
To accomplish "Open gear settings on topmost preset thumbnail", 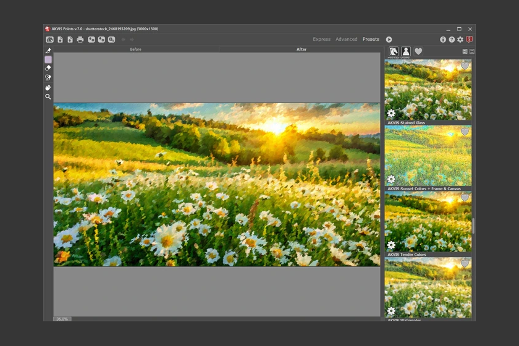I will 391,113.
